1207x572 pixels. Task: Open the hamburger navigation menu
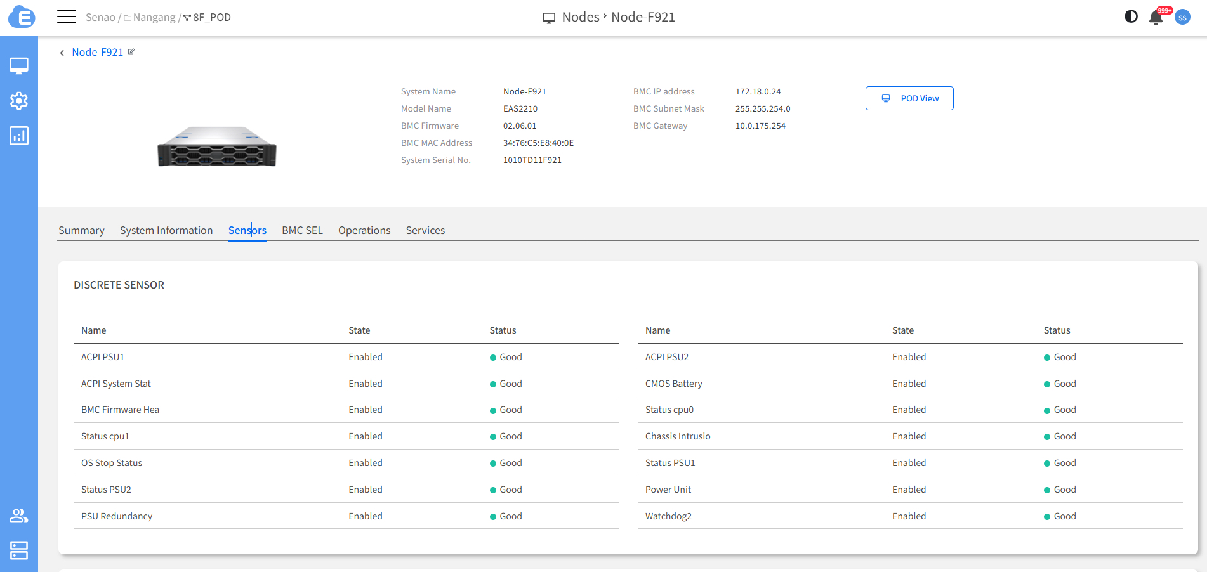[x=67, y=17]
